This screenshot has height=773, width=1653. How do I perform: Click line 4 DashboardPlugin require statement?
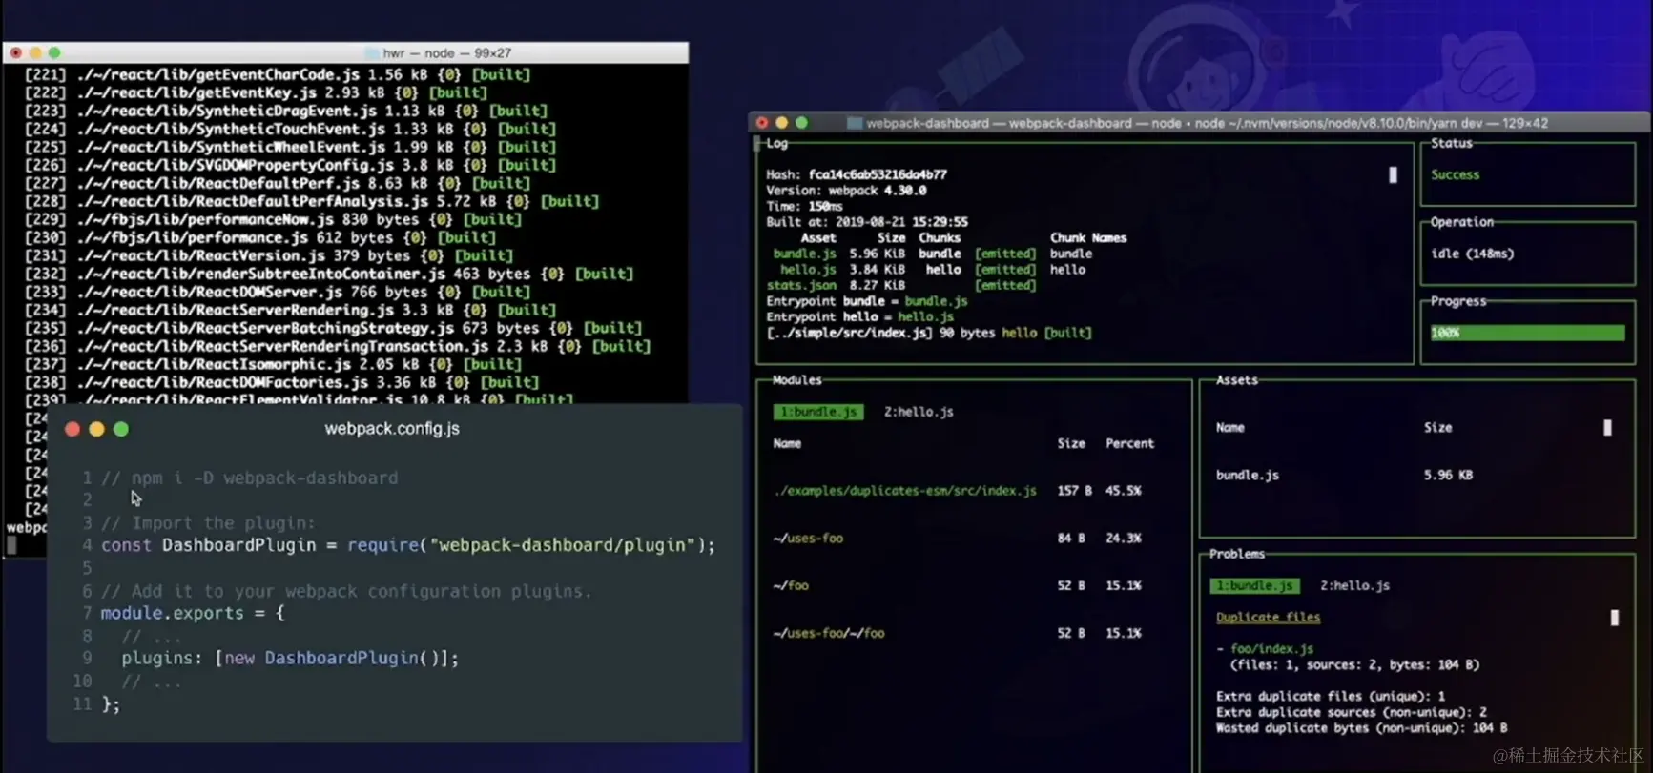pyautogui.click(x=407, y=545)
